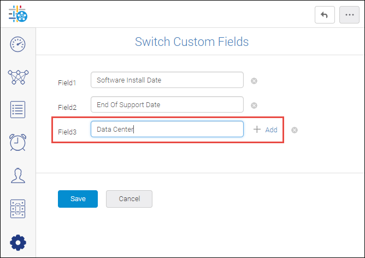The height and width of the screenshot is (258, 365).
Task: Remove Field3 with its clear icon
Action: pos(295,130)
